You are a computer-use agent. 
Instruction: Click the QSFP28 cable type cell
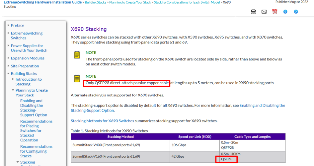(252, 145)
